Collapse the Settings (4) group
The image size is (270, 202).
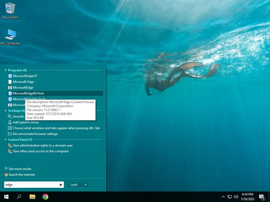(5, 111)
